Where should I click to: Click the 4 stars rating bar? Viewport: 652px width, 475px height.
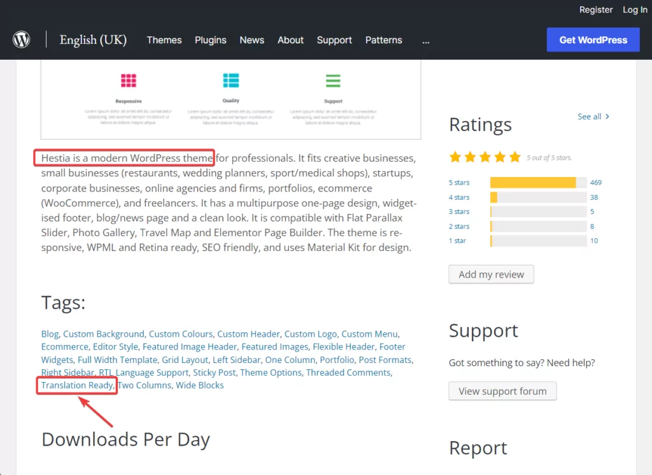pyautogui.click(x=539, y=197)
